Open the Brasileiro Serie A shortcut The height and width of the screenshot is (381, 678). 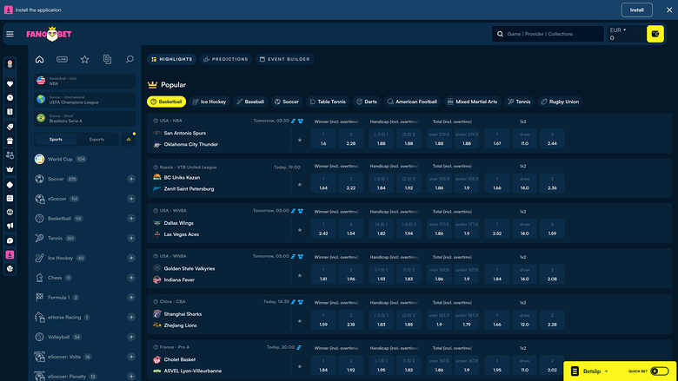click(85, 119)
